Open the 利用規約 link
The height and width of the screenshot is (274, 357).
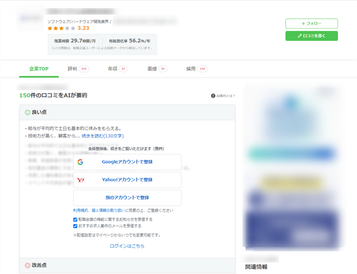(81, 210)
